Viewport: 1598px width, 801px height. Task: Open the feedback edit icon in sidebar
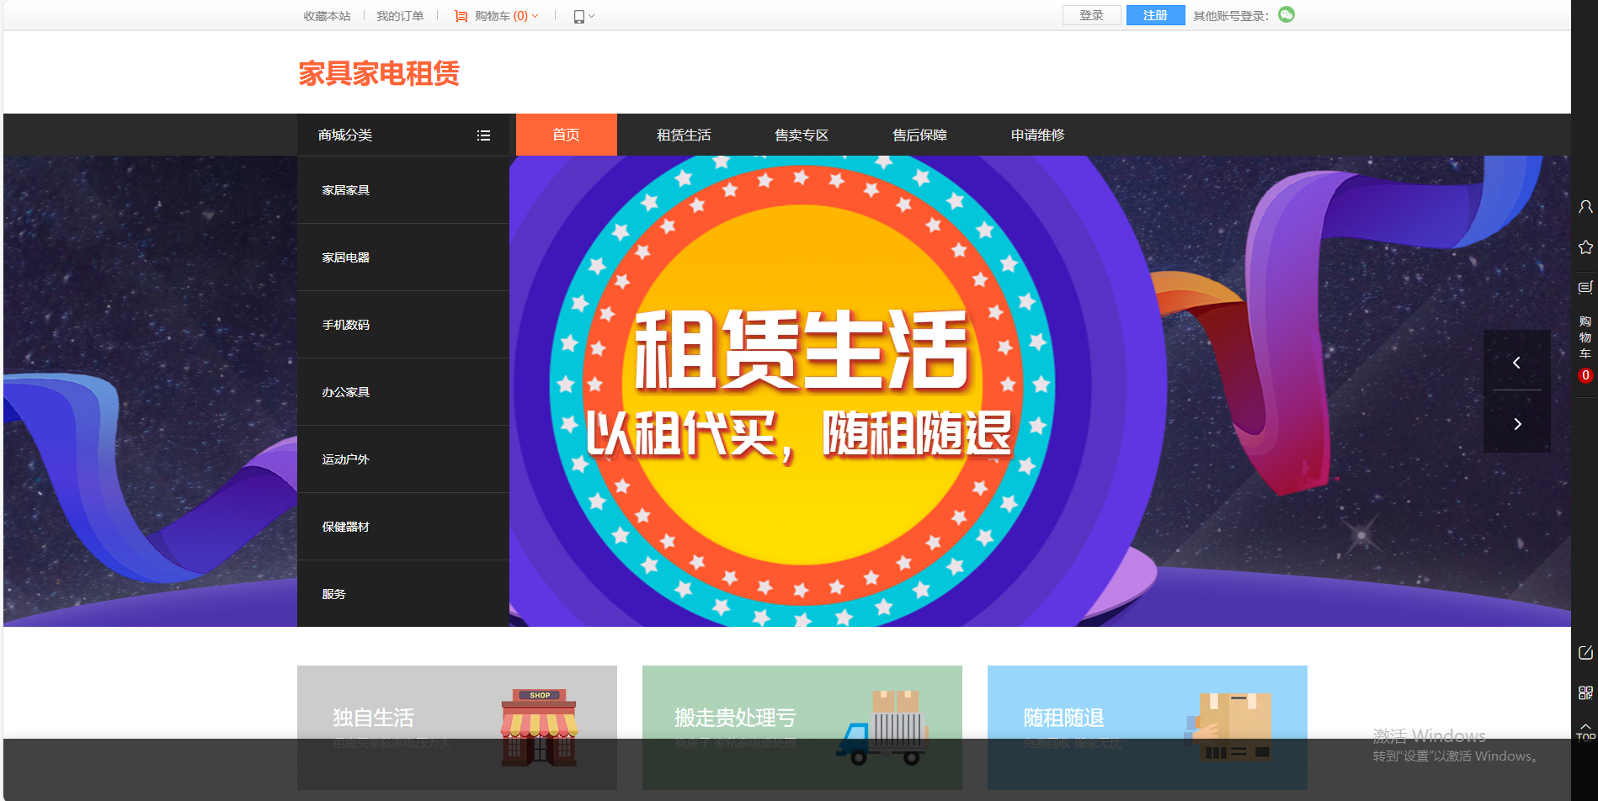coord(1585,653)
